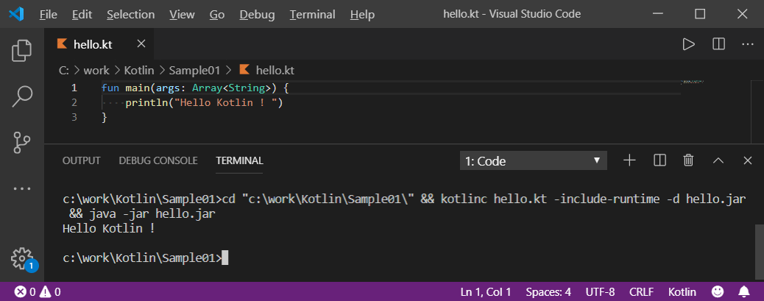Open editor More Actions ellipsis menu
Viewport: 764px width, 301px height.
[747, 44]
